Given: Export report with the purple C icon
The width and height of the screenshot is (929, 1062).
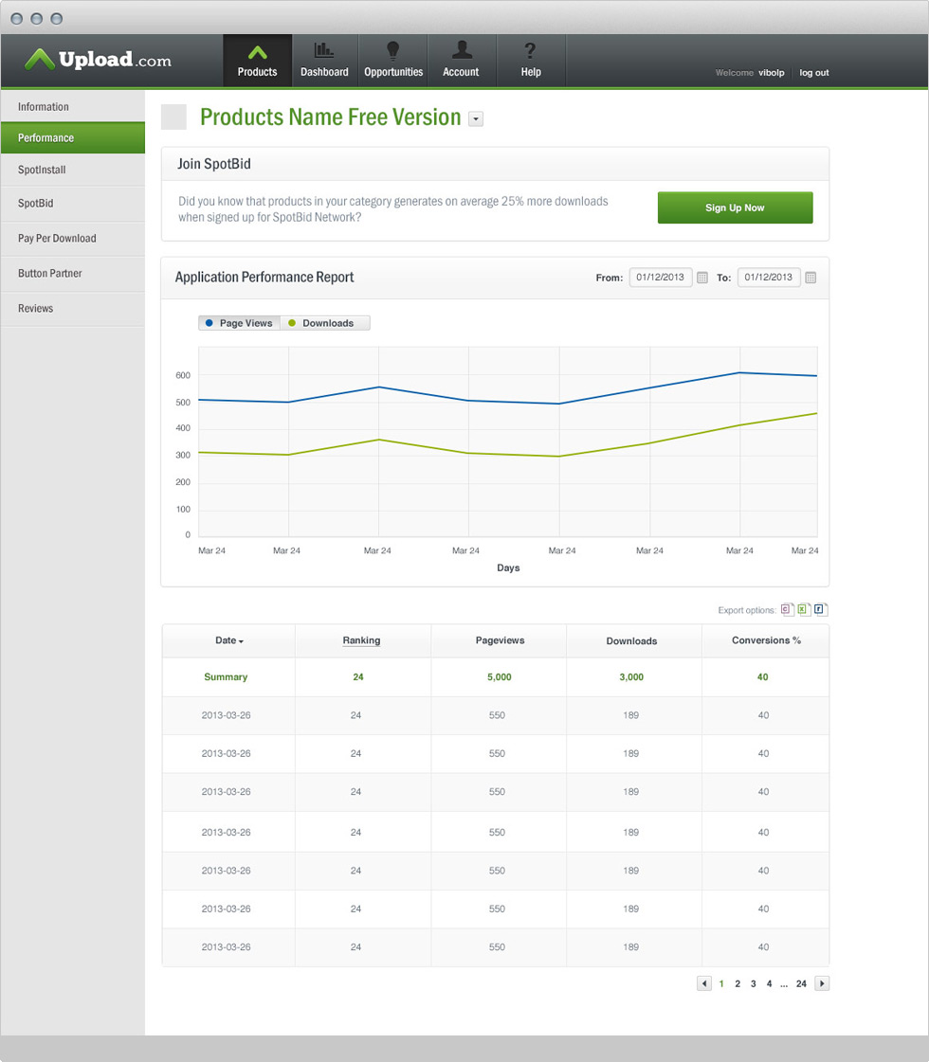Looking at the screenshot, I should (x=787, y=610).
